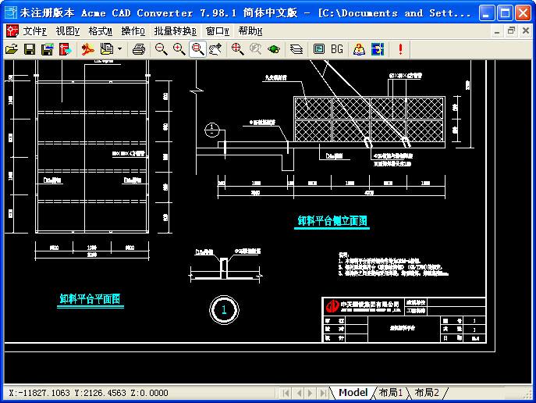Click the large circled detail number 1
The image size is (536, 403).
tap(224, 310)
